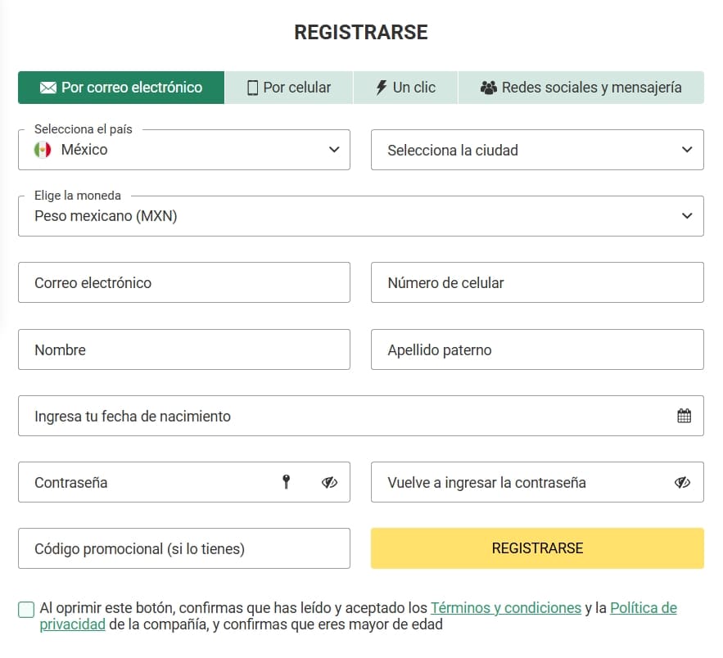Open the country dropdown showing México
Screen dimensions: 723x658
[183, 150]
